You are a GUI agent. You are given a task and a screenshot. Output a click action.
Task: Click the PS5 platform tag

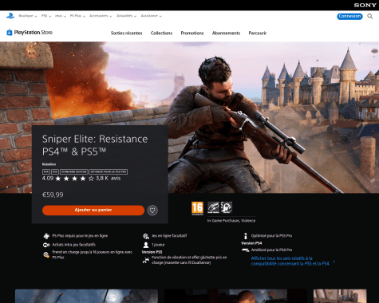click(55, 171)
